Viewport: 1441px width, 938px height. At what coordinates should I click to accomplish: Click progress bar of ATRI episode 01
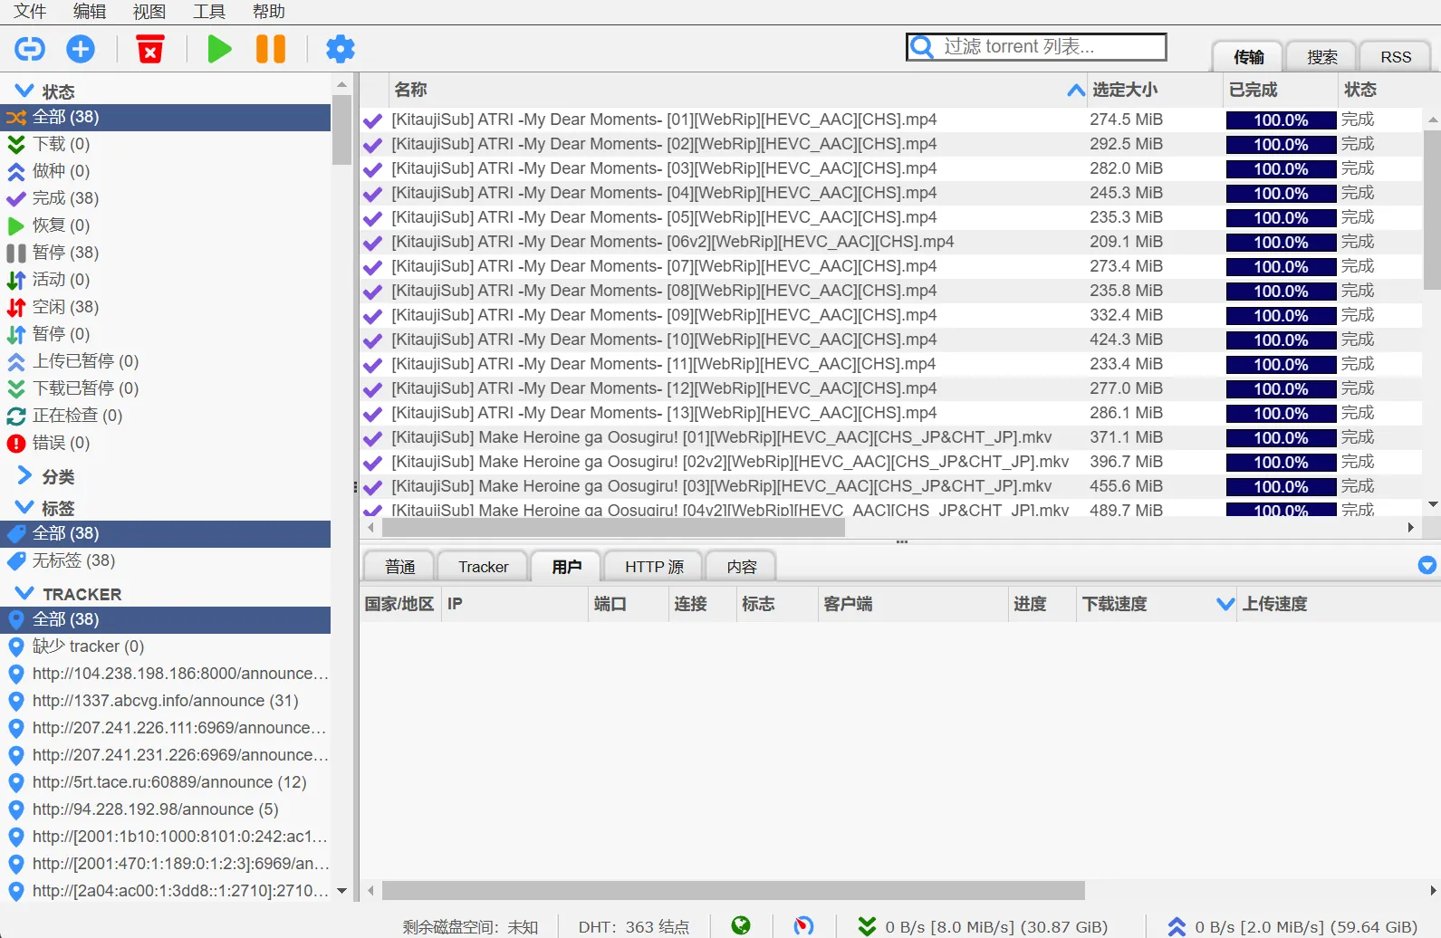pos(1281,120)
